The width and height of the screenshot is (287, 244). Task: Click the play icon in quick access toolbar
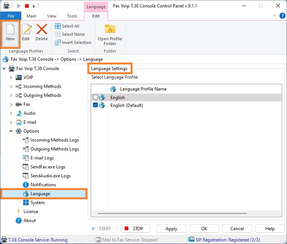click(19, 6)
